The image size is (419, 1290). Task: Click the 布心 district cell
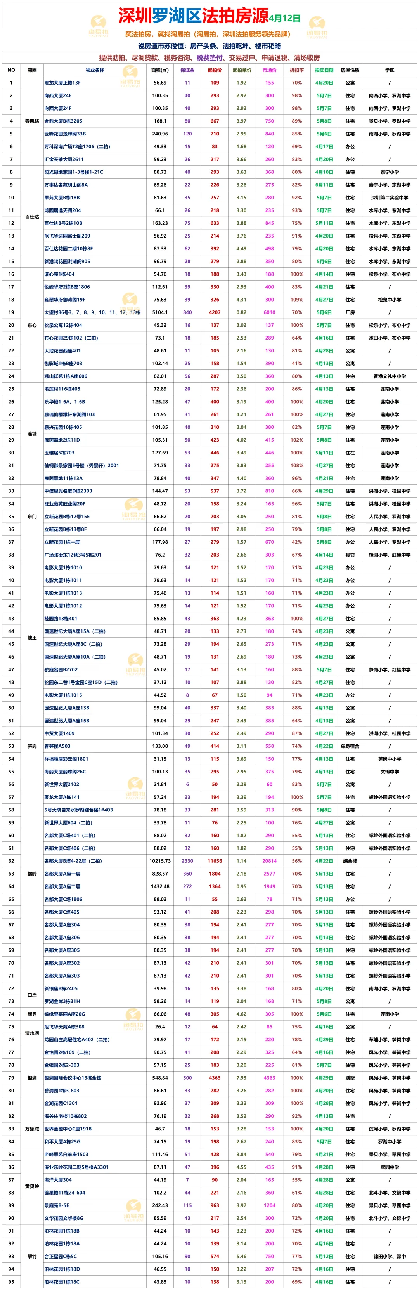(32, 325)
